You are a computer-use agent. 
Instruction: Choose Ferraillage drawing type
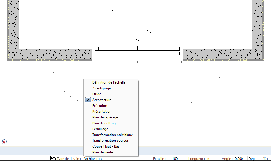tap(111, 129)
